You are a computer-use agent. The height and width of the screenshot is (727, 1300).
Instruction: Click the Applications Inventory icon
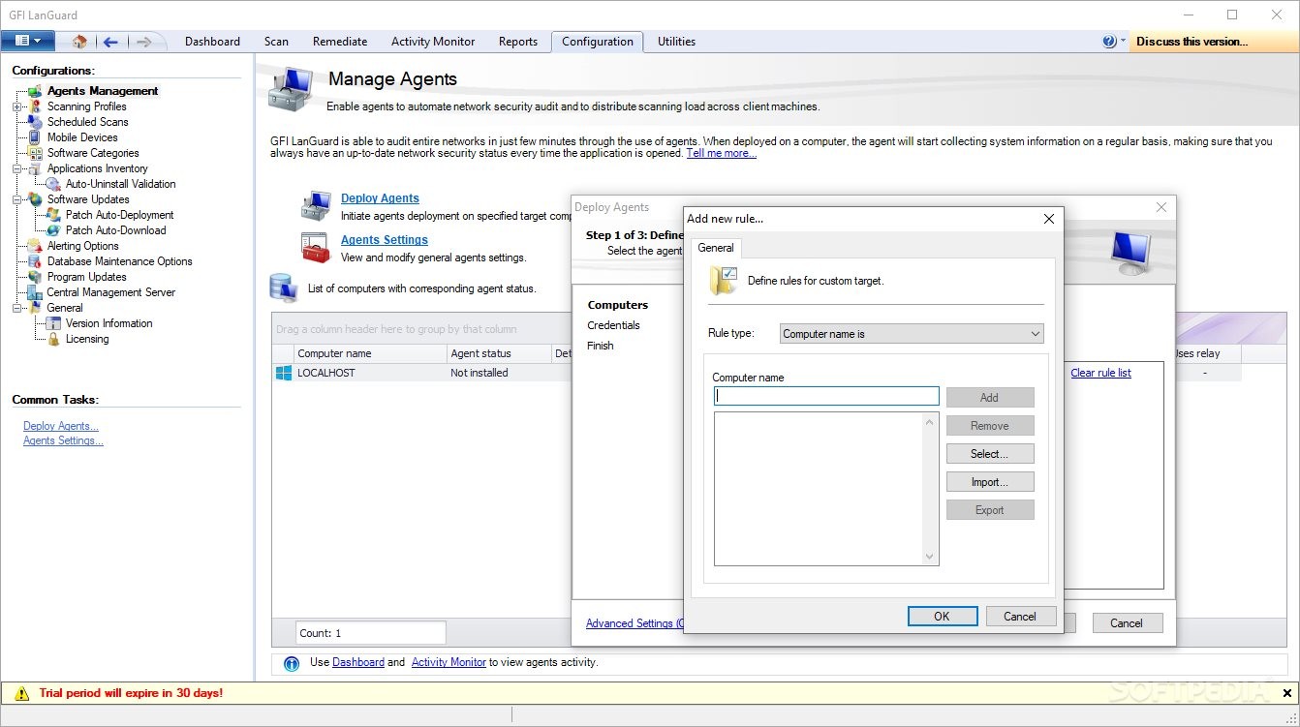[35, 168]
